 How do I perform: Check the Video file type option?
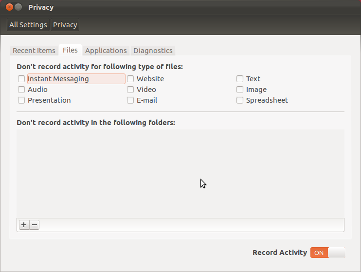(x=130, y=90)
